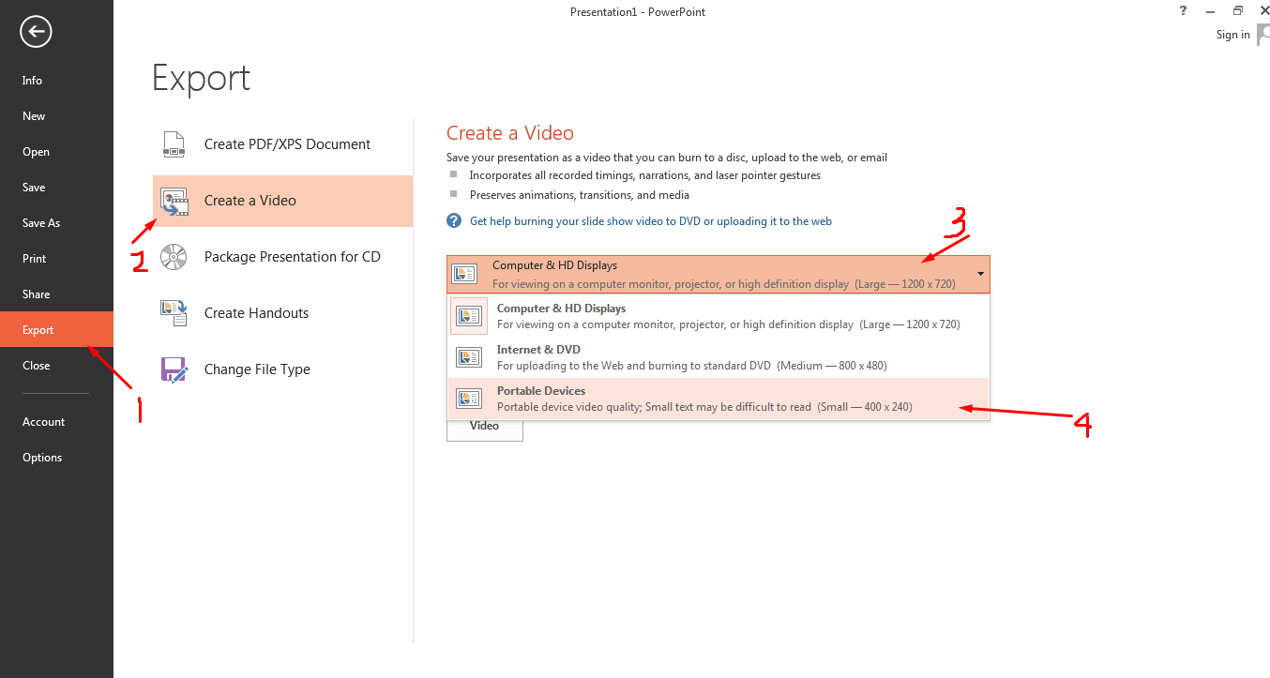Click the Sign in link
Screen dimensions: 1270x678
1232,35
